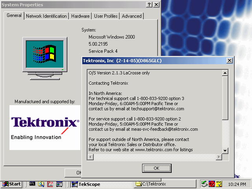252x189 pixels.
Task: Click the 'System:' label
Action: click(89, 30)
